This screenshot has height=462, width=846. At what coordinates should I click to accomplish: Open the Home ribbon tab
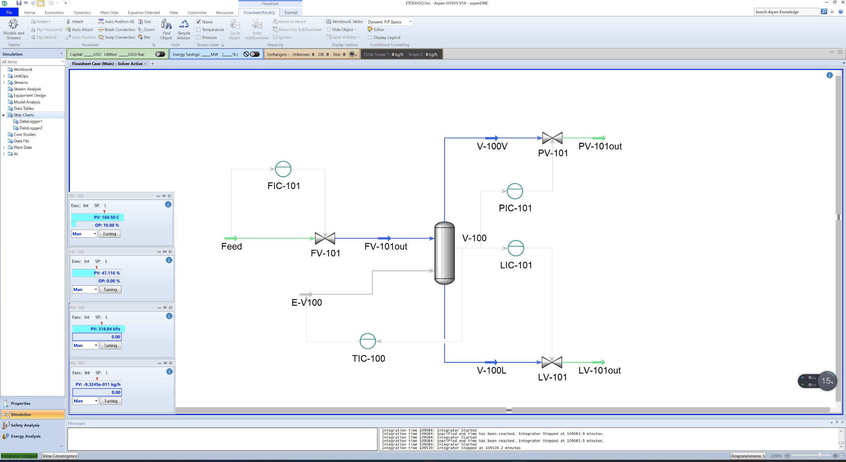pos(29,13)
